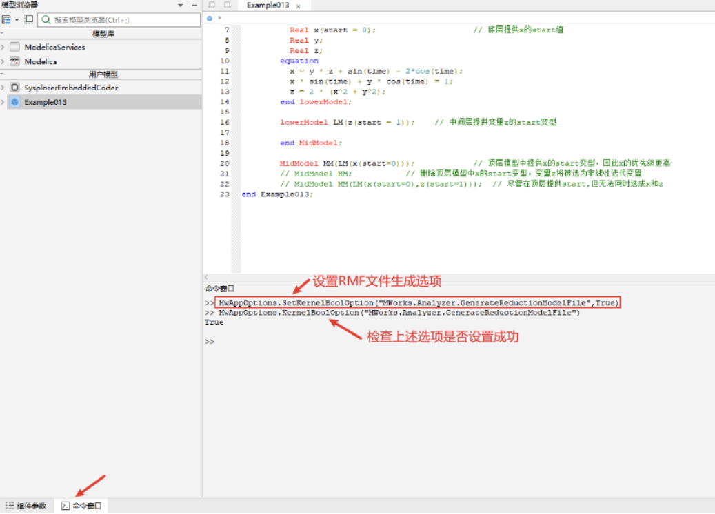Close the Example013 editor tab
Viewport: 715px width, 514px height.
point(299,6)
